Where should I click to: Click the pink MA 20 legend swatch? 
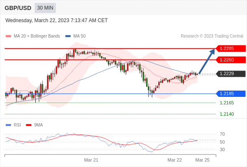point(8,36)
